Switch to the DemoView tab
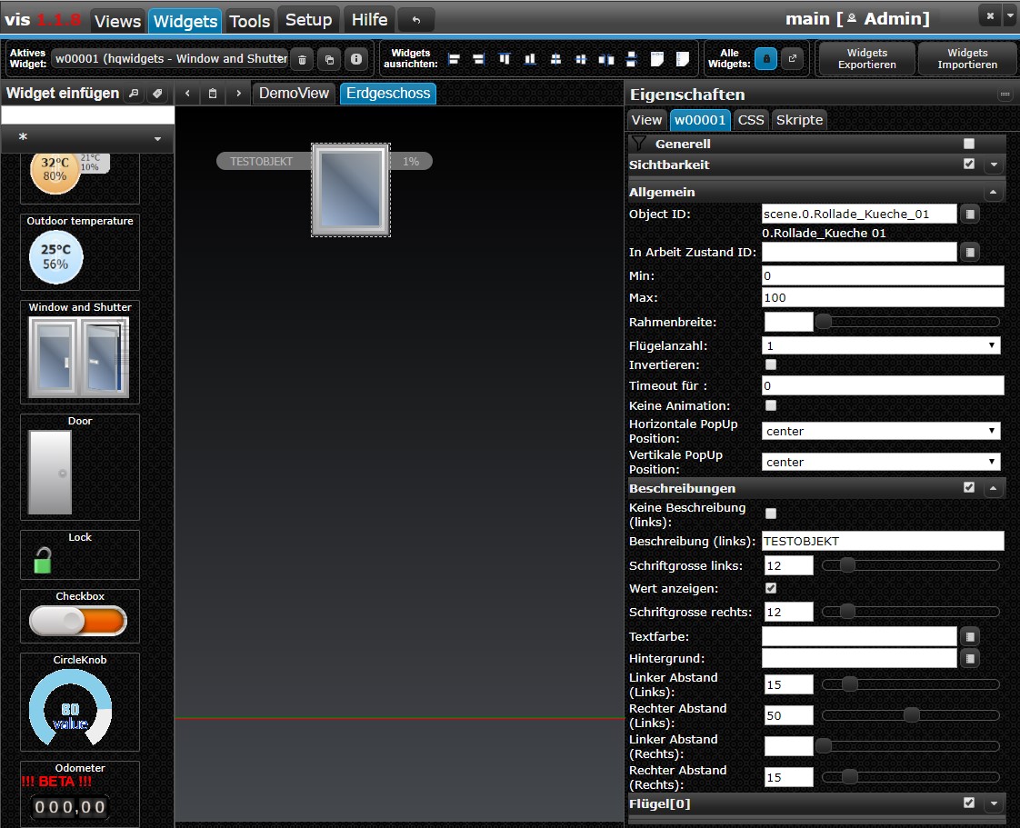Screen dimensions: 1020x828 coord(294,94)
